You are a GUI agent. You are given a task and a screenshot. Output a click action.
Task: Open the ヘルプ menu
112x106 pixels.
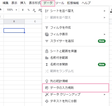[86, 3]
